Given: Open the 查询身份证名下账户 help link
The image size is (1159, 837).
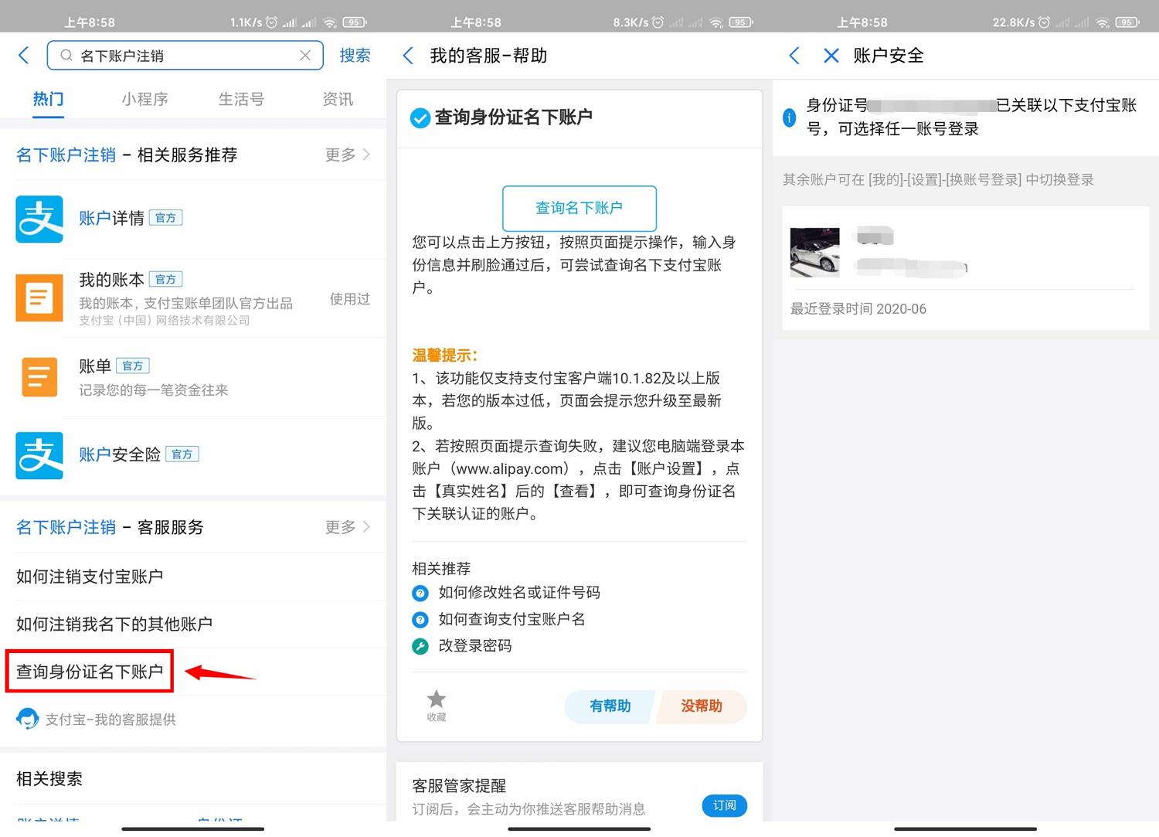Looking at the screenshot, I should pos(90,672).
